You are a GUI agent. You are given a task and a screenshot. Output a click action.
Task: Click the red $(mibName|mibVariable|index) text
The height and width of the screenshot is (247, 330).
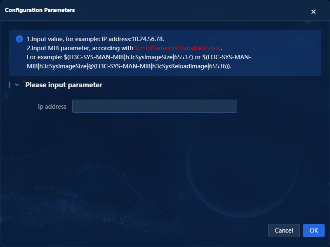pyautogui.click(x=178, y=48)
